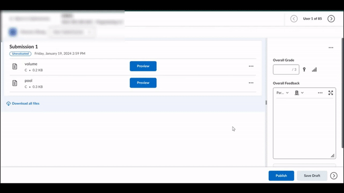Click the Overall Grade input field
344x193 pixels.
pyautogui.click(x=286, y=70)
